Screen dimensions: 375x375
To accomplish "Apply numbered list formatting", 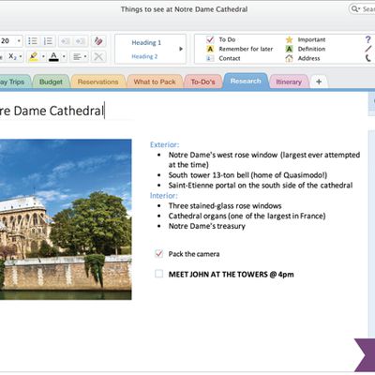I will pos(48,41).
